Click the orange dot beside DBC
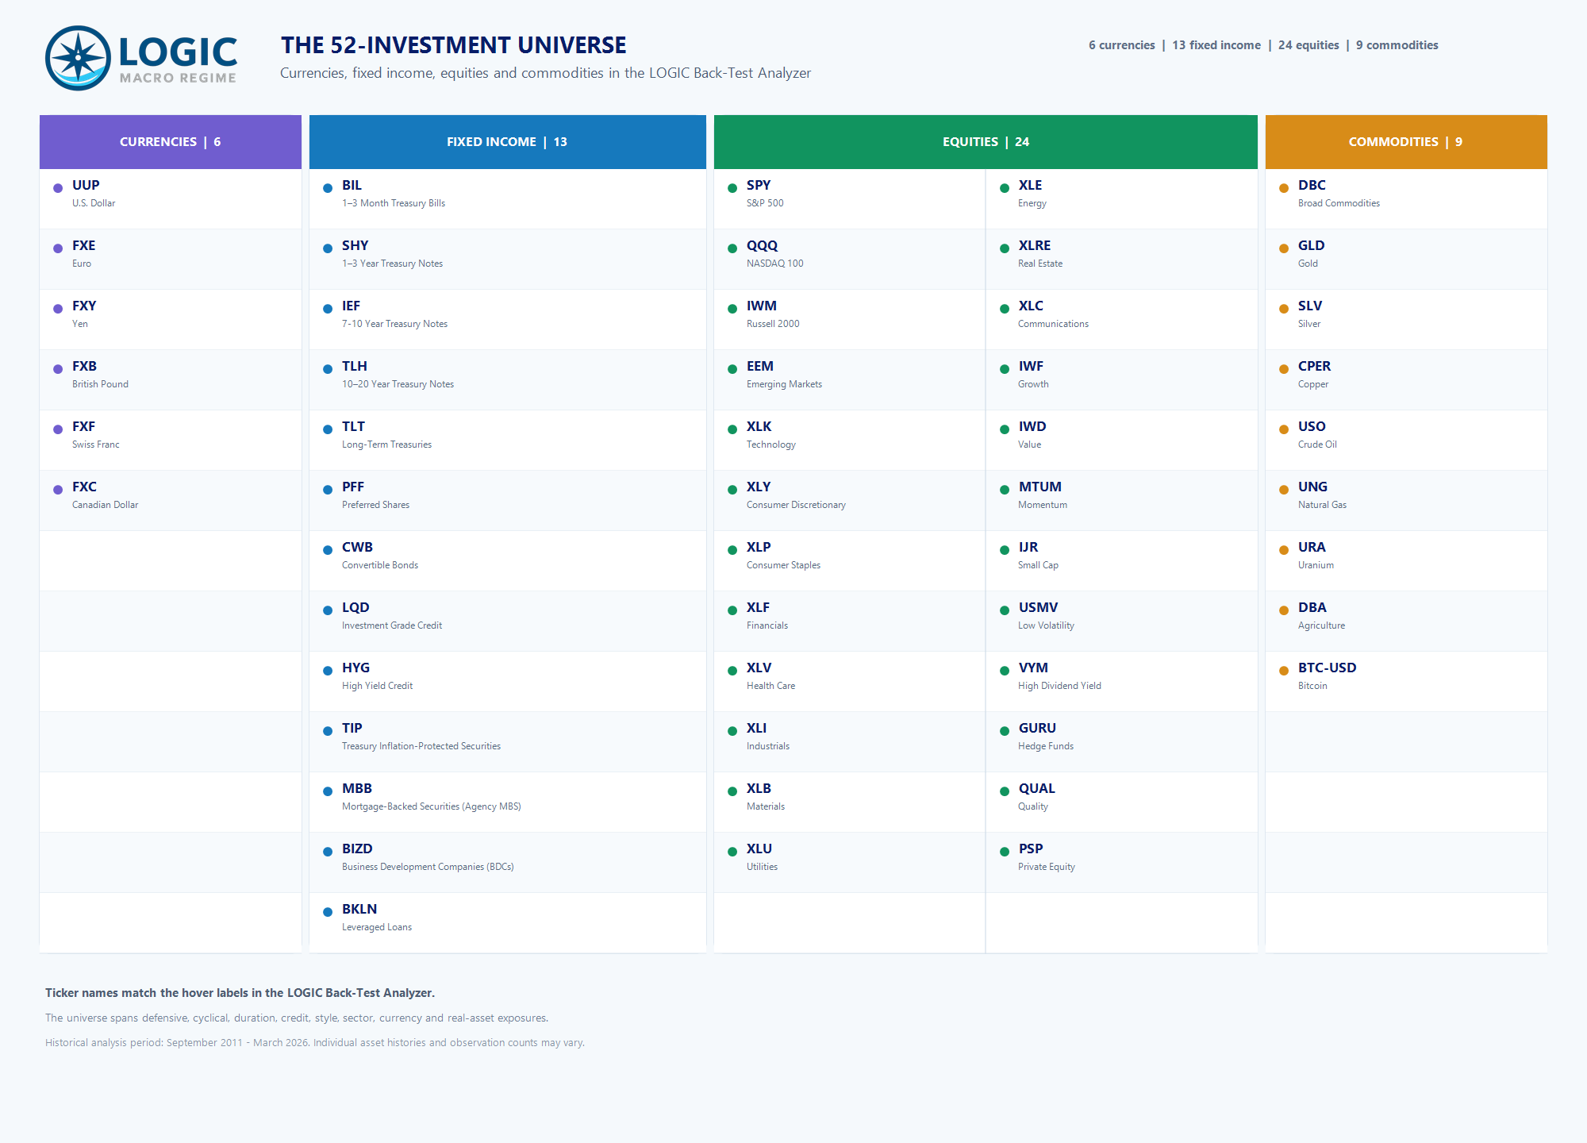 (1284, 188)
